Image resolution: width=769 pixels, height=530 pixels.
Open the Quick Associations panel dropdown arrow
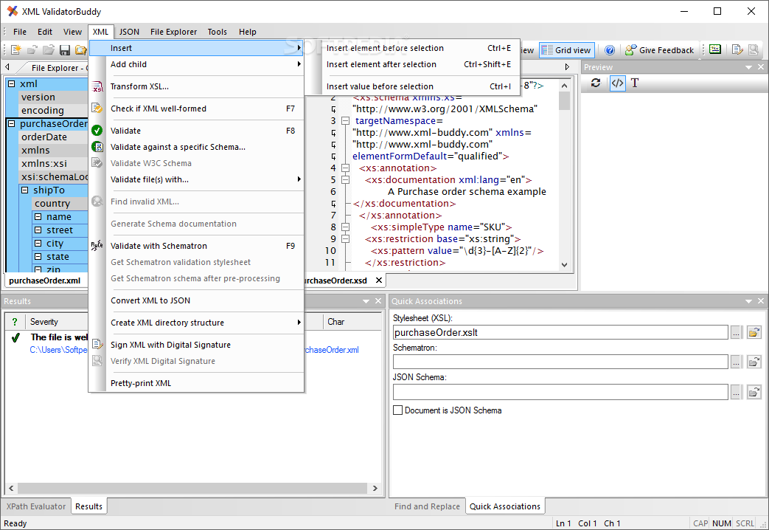pos(748,301)
